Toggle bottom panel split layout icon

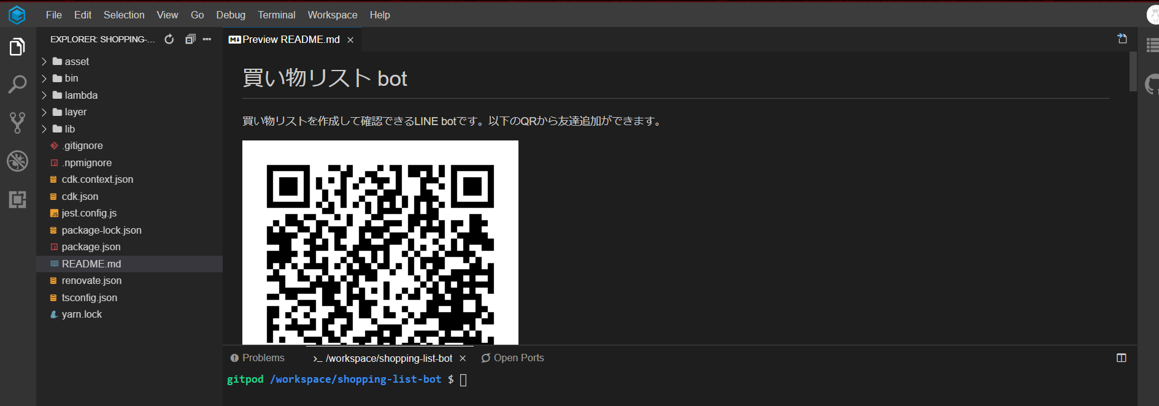[x=1122, y=358]
